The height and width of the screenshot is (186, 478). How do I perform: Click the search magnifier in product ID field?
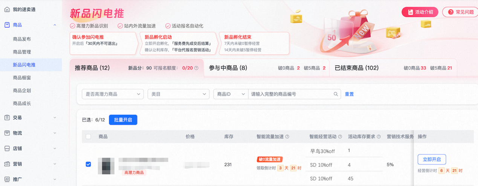(x=336, y=94)
